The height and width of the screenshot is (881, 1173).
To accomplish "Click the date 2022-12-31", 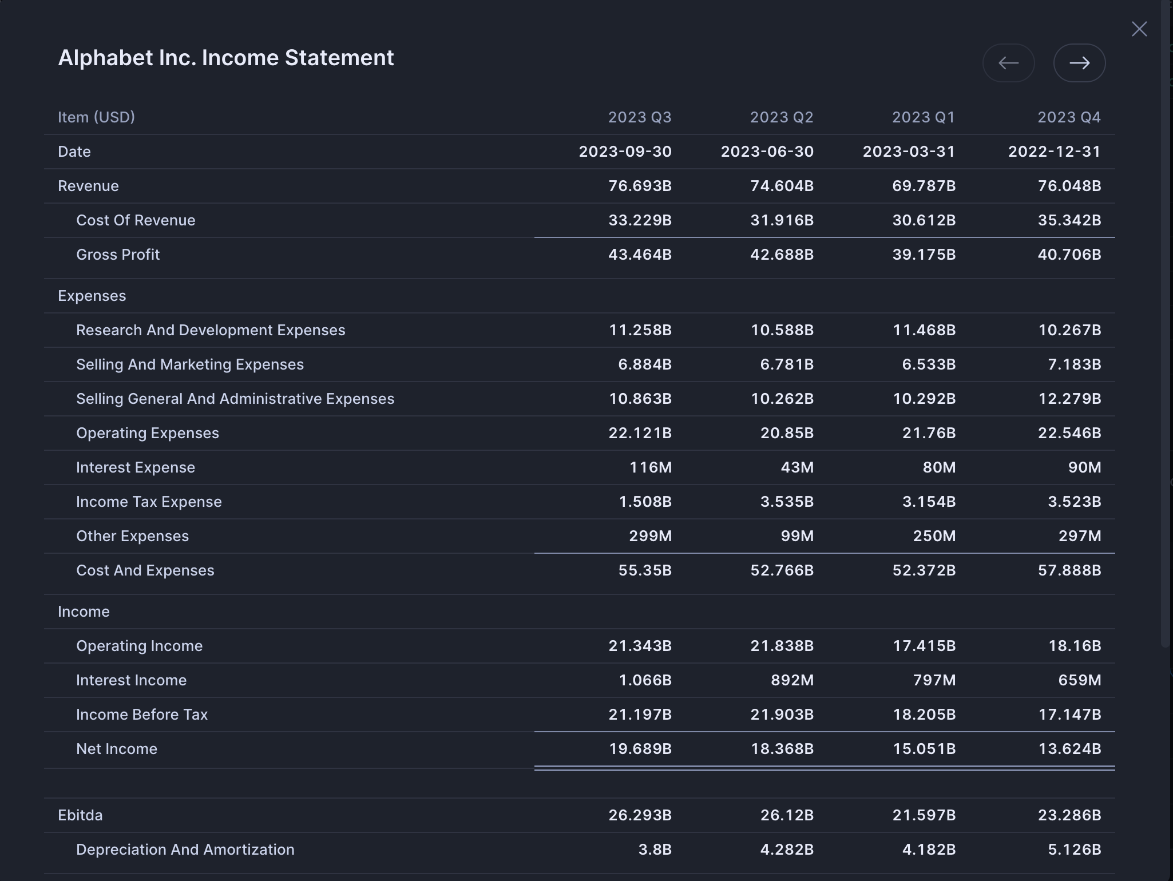I will coord(1055,152).
